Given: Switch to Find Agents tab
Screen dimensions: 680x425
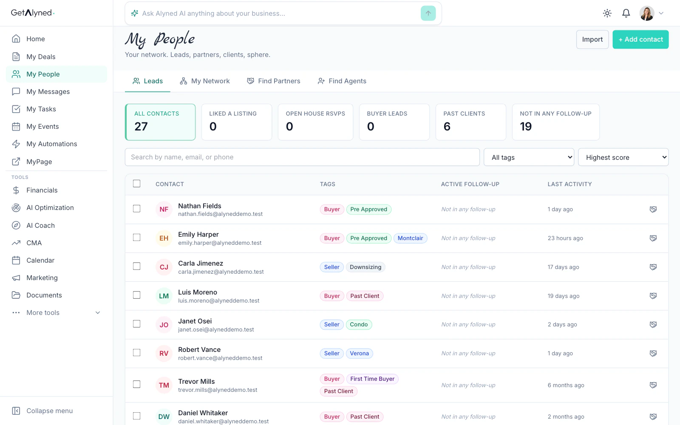Looking at the screenshot, I should [x=342, y=81].
